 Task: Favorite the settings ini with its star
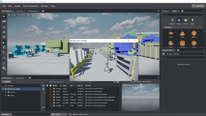51,106
